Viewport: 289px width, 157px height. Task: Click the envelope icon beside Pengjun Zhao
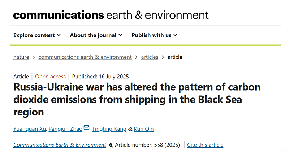pos(86,127)
